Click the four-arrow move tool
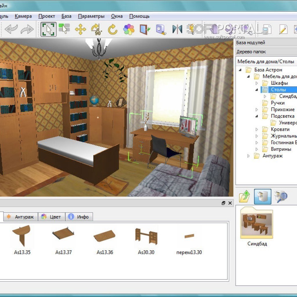This screenshot has height=297, width=297. point(80,29)
